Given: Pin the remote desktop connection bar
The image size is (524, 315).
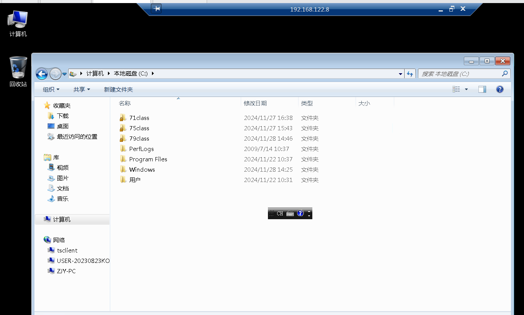Looking at the screenshot, I should (156, 9).
